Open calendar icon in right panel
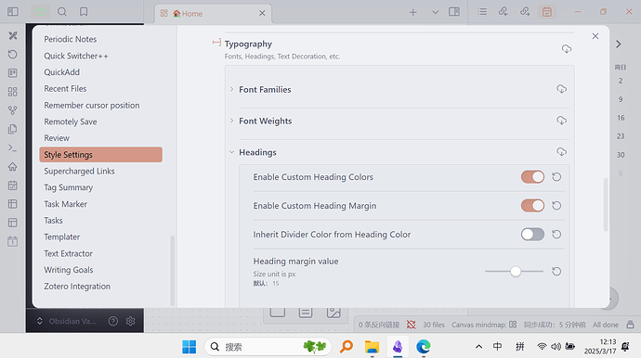641x358 pixels. click(547, 12)
